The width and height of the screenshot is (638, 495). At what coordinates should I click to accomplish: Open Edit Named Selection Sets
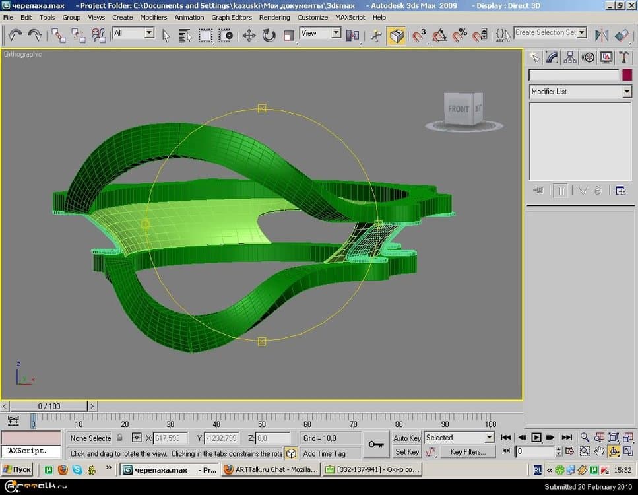503,36
